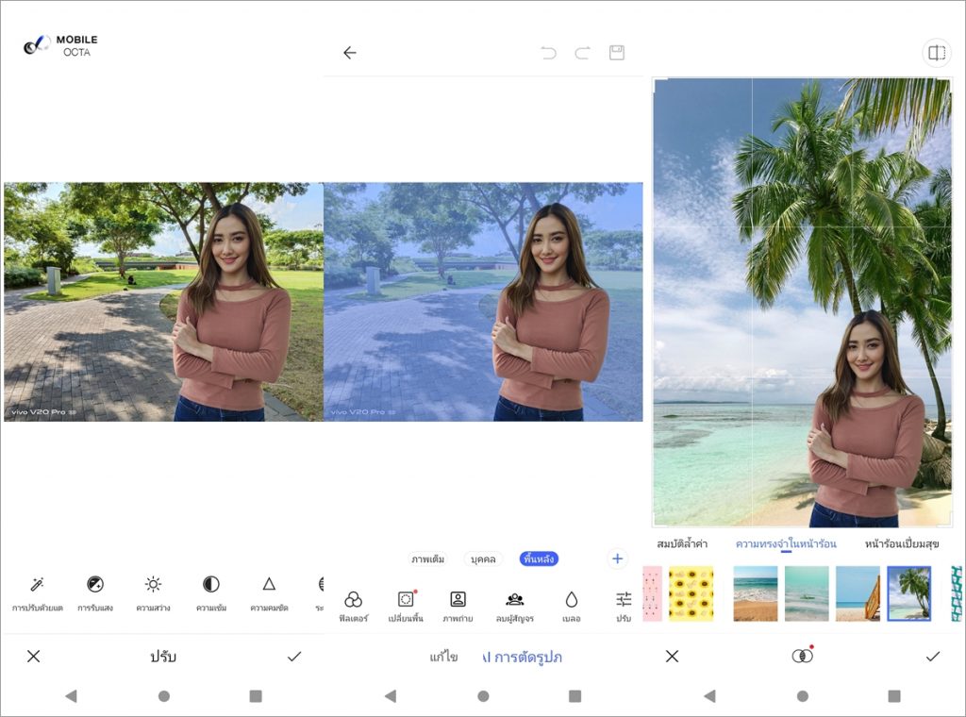
Task: Select the remove passersby tool
Action: 514,600
